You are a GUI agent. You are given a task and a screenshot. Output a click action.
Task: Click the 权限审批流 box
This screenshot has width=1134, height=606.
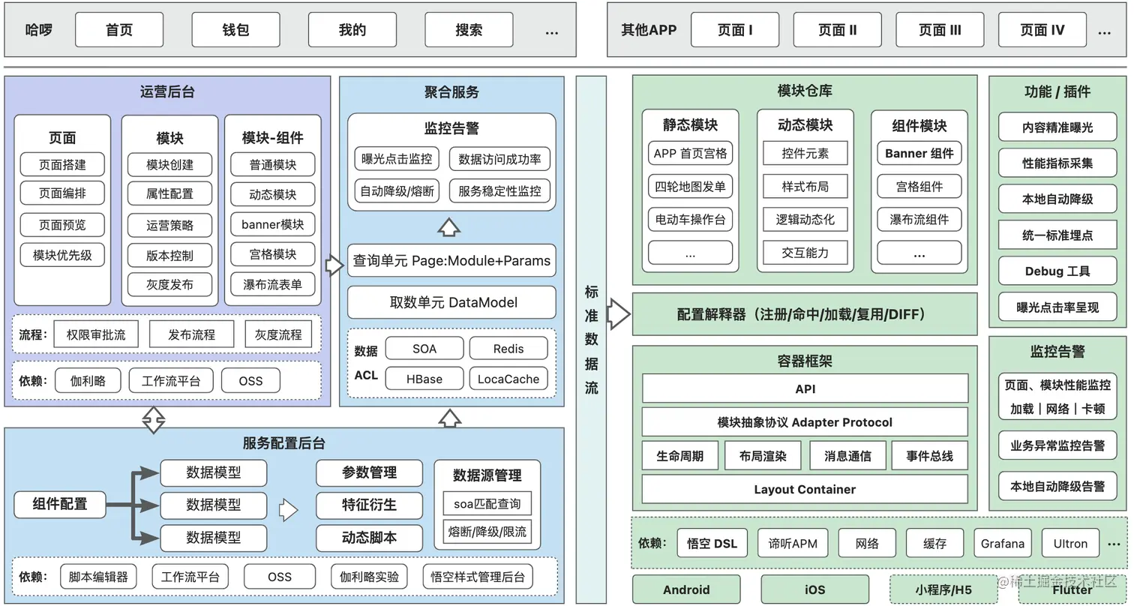click(96, 334)
